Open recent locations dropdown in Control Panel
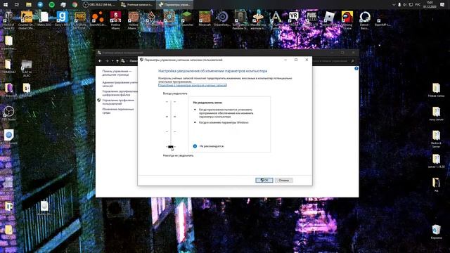Viewport: 450px width, 253px height. (x=112, y=61)
